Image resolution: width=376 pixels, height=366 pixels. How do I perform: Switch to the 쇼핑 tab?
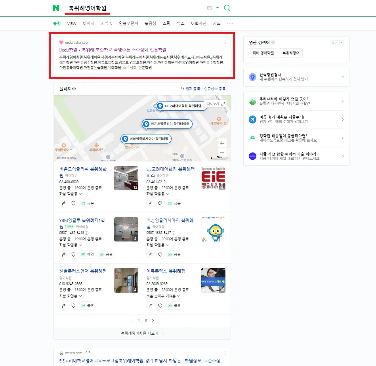(x=166, y=23)
